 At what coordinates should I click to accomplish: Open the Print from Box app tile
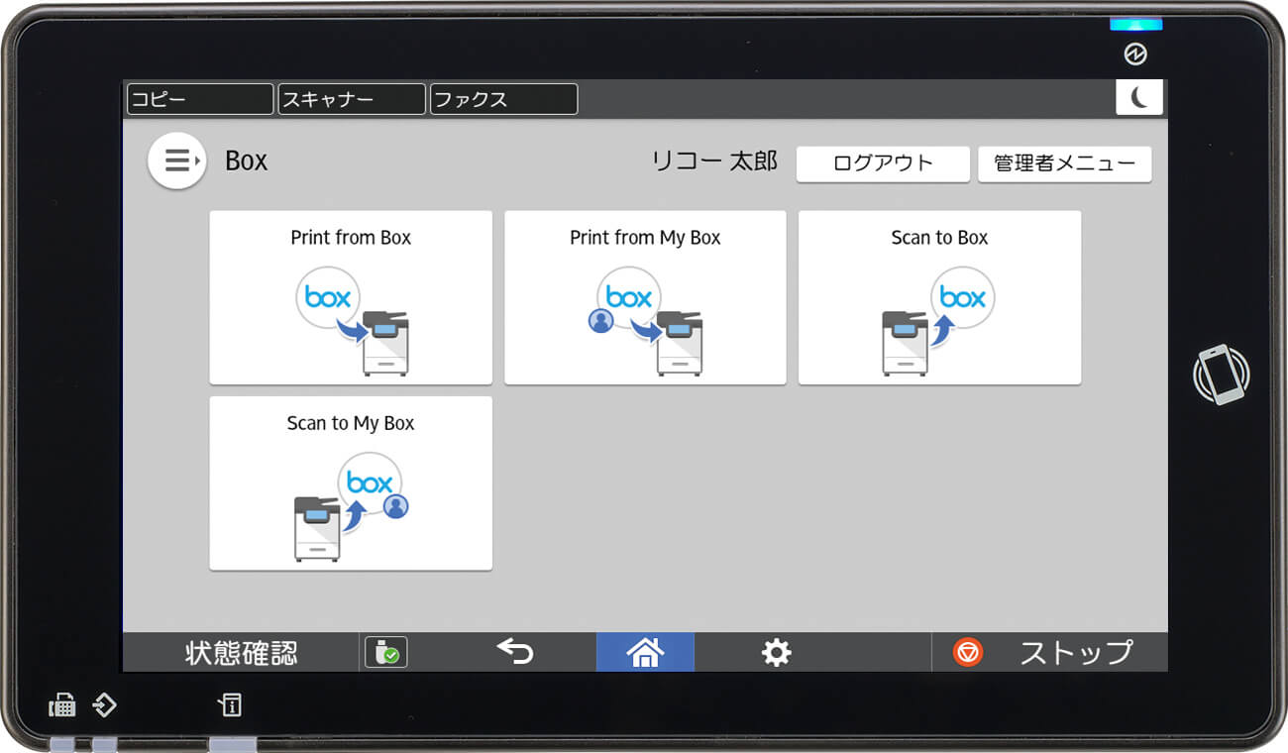(350, 297)
